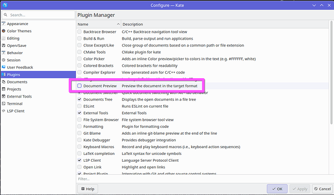
Task: Open the Appearance settings page
Action: (38, 24)
